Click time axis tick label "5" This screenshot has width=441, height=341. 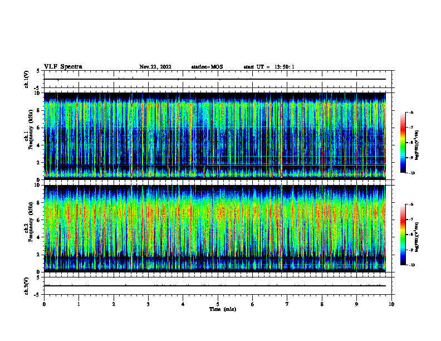[x=218, y=304]
